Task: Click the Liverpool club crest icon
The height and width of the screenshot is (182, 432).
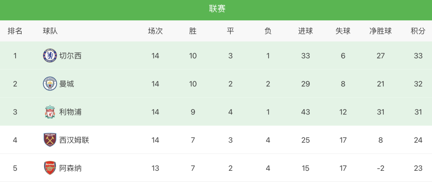Action: 50,112
